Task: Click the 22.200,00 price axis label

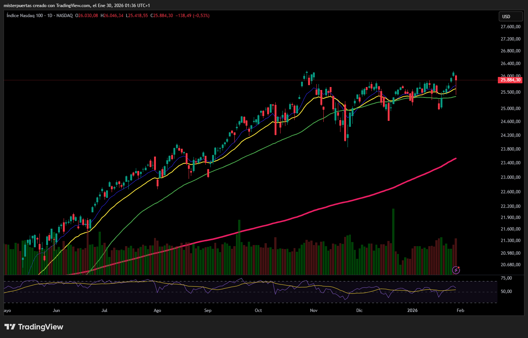Action: point(511,206)
